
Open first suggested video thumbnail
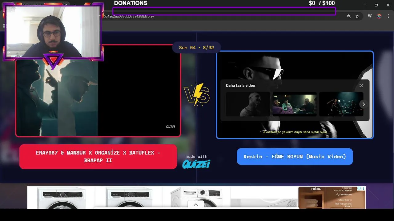point(248,104)
